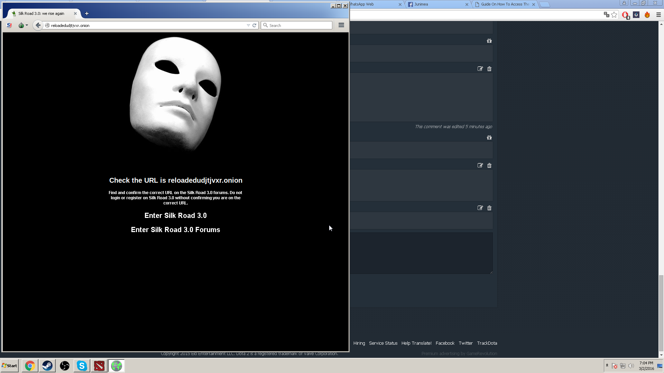Click the 'Enter Silk Road 3.0 Forums' link
This screenshot has height=373, width=664.
175,230
